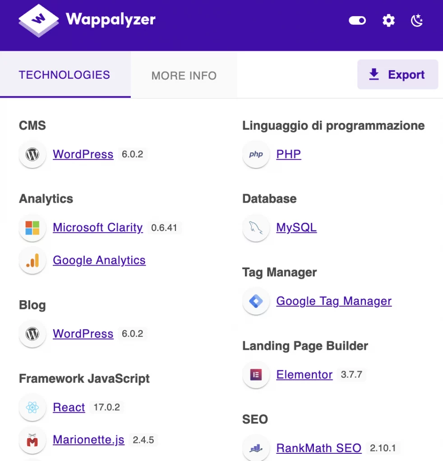Click the Landing Page Builder heading

[x=305, y=346]
